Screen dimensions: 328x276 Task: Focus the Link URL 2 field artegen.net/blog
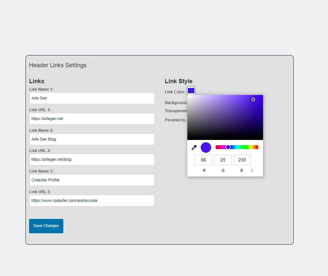[x=92, y=160]
